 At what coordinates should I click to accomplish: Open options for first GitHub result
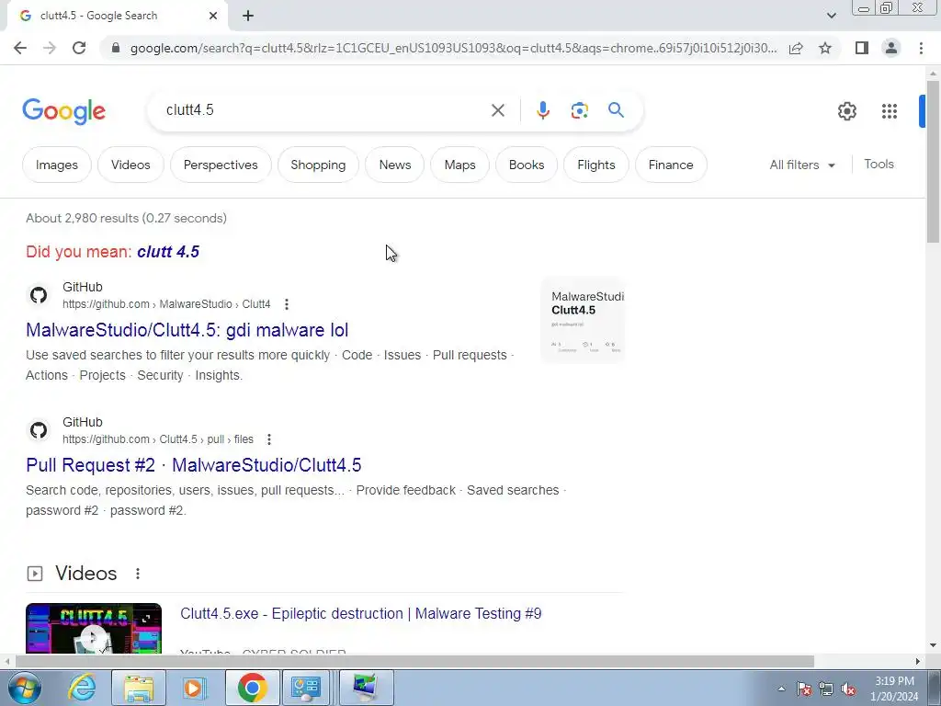[x=287, y=304]
